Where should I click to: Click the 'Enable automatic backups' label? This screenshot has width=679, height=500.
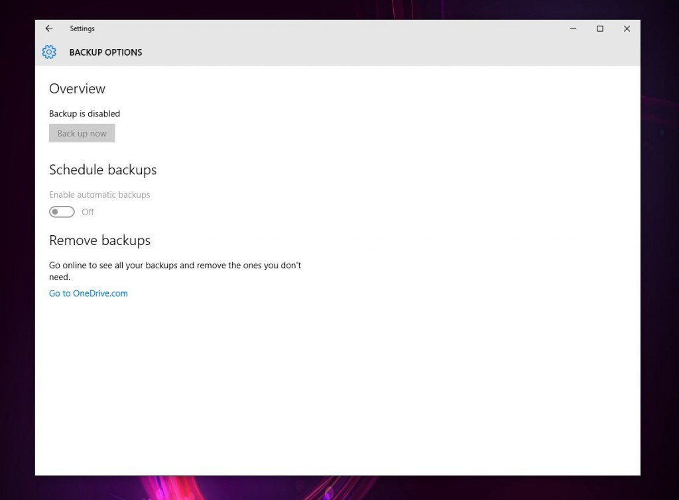coord(99,195)
